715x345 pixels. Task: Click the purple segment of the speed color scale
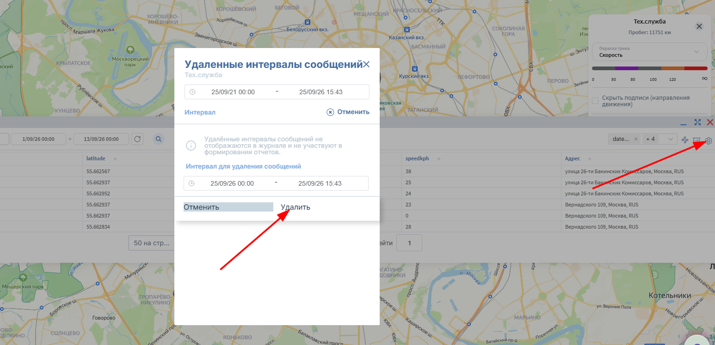pos(627,68)
